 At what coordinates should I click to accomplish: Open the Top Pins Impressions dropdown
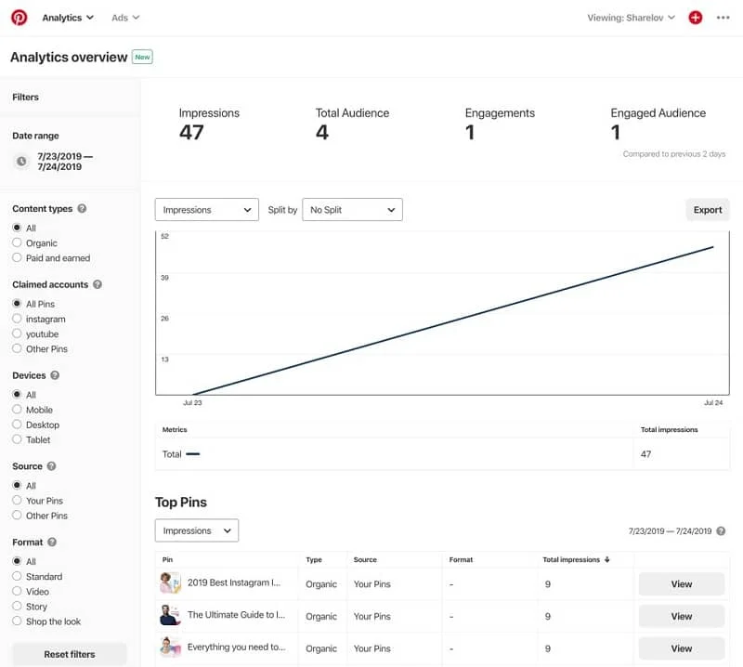click(x=196, y=530)
